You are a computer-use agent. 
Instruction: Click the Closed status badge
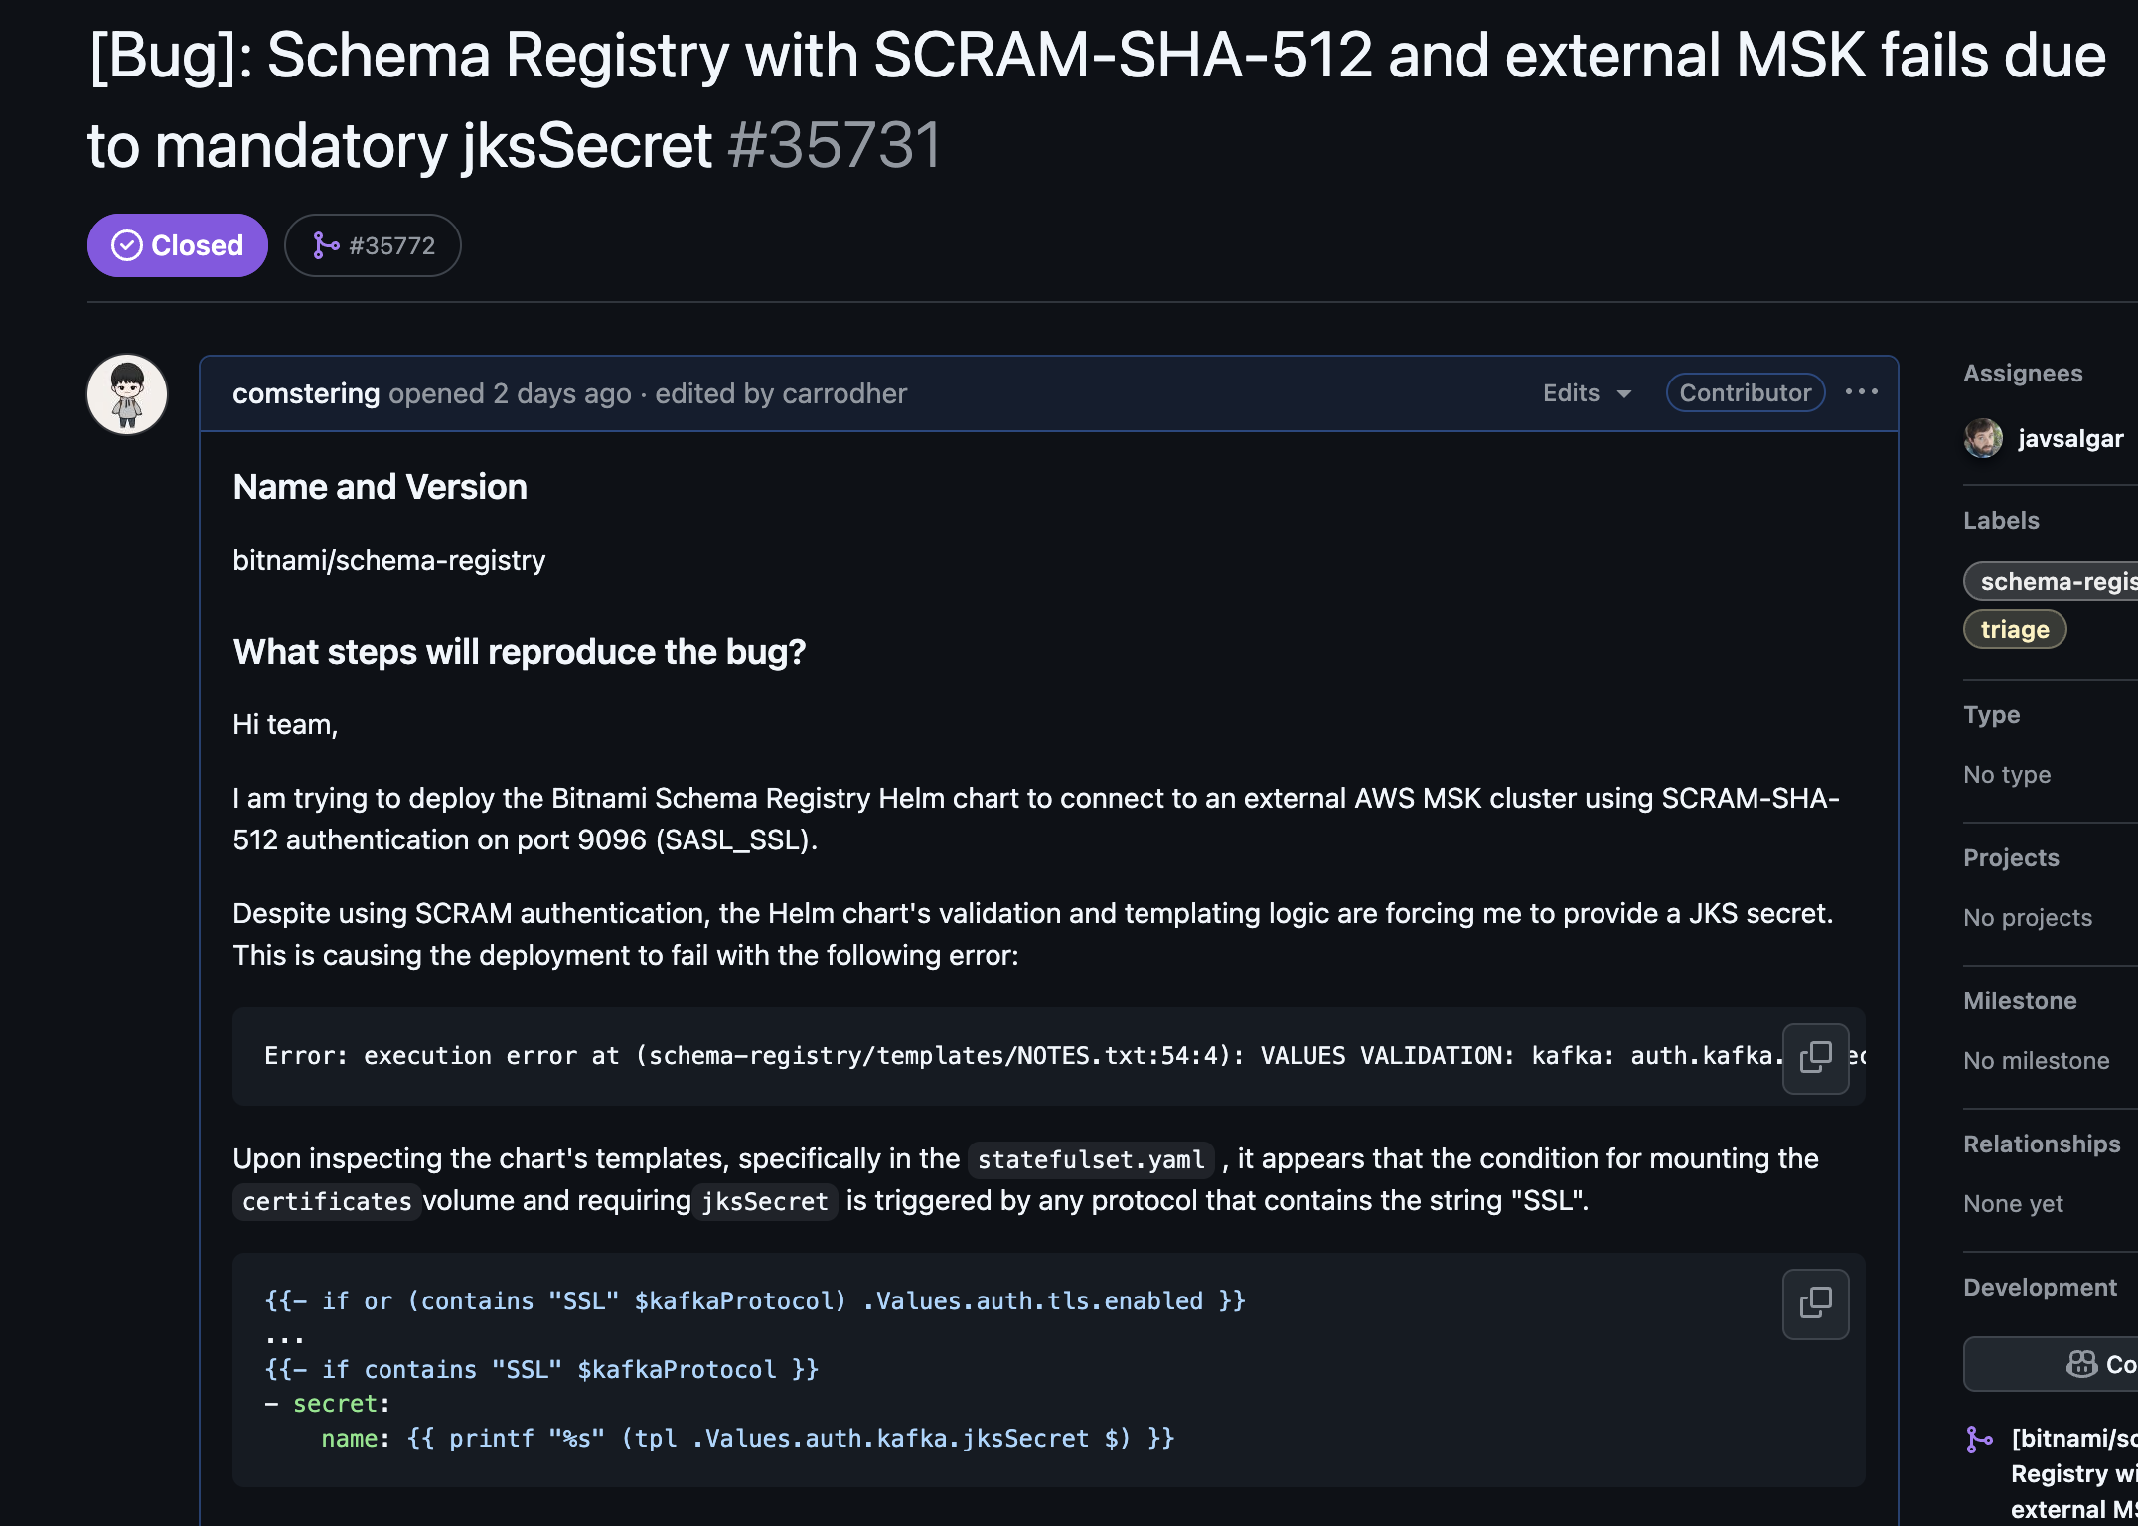point(177,245)
